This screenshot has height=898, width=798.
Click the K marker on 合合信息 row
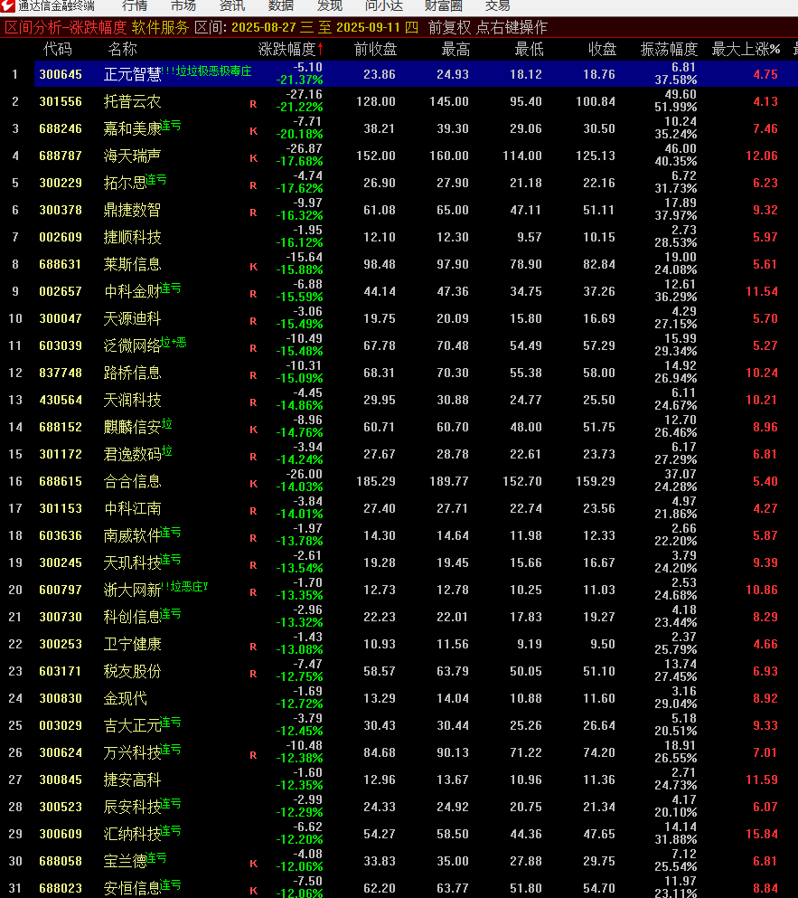click(x=253, y=484)
